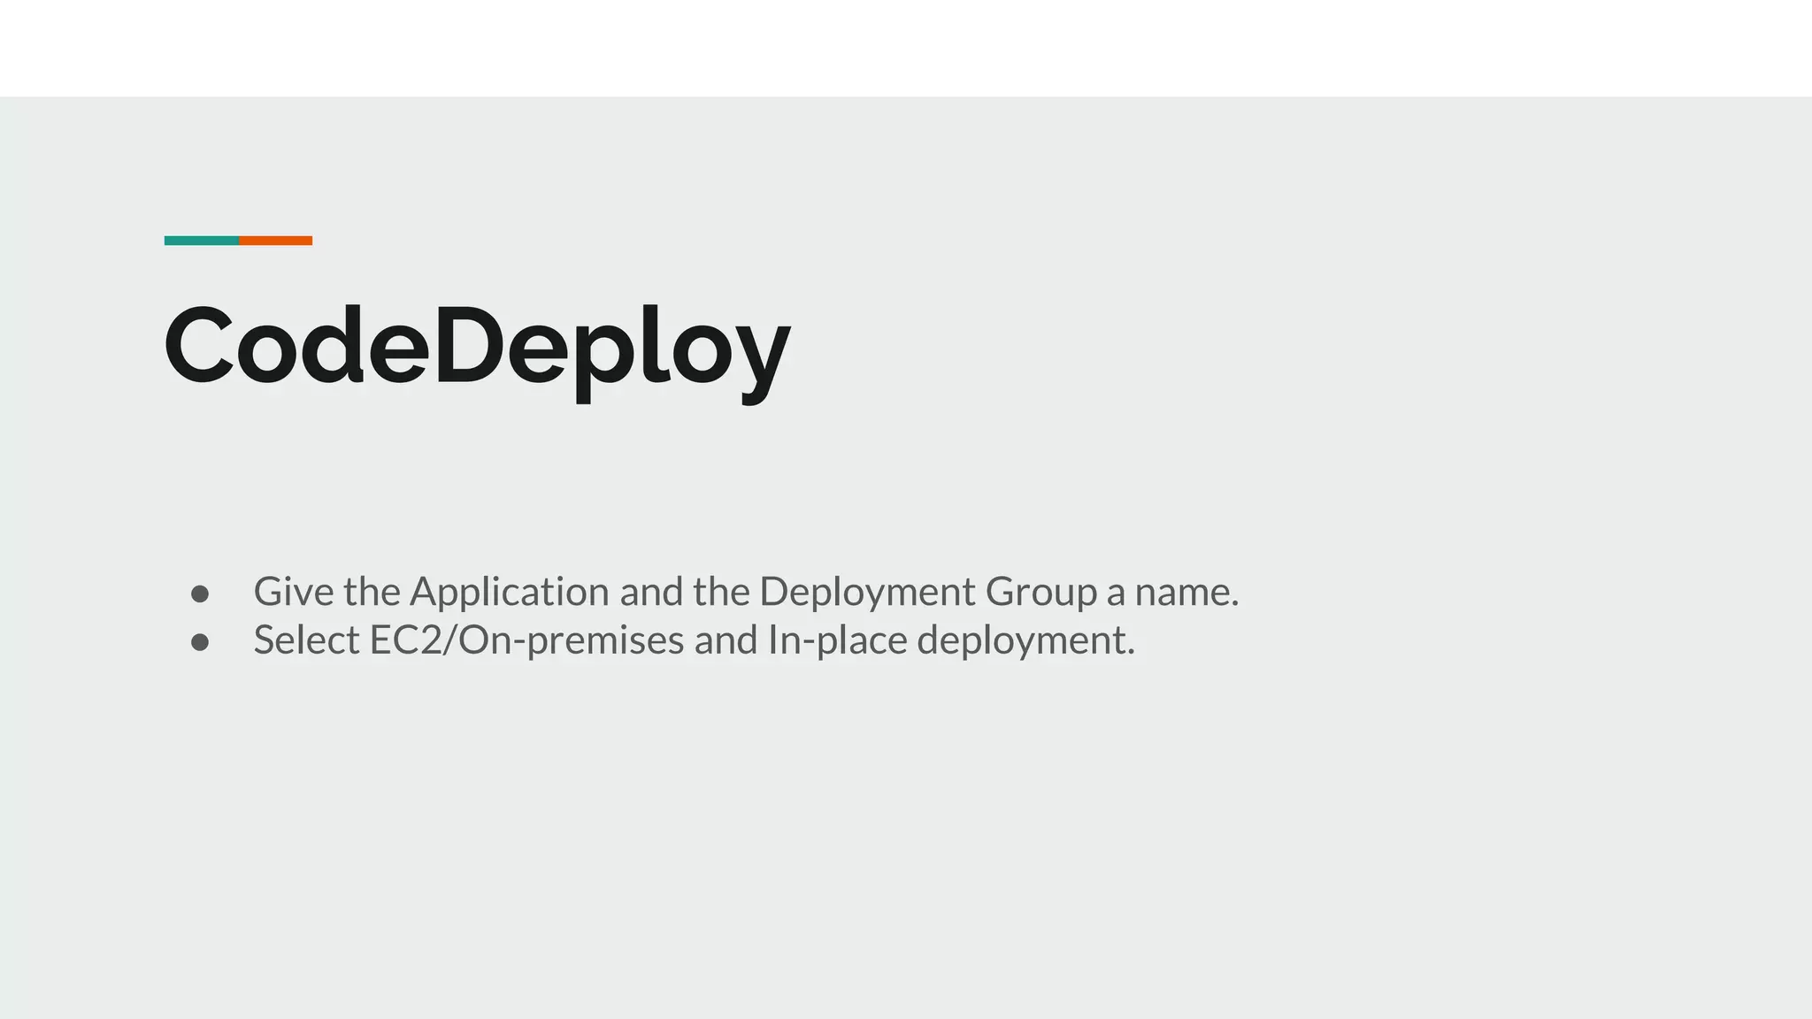The image size is (1812, 1019).
Task: Select the 'Select EC2/On-premises and In-place deployment.' bullet
Action: [694, 640]
